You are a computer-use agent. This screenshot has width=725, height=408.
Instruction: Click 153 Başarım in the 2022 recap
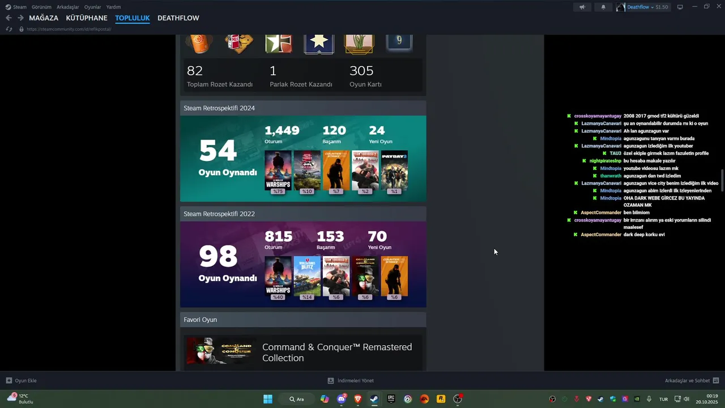(x=330, y=241)
